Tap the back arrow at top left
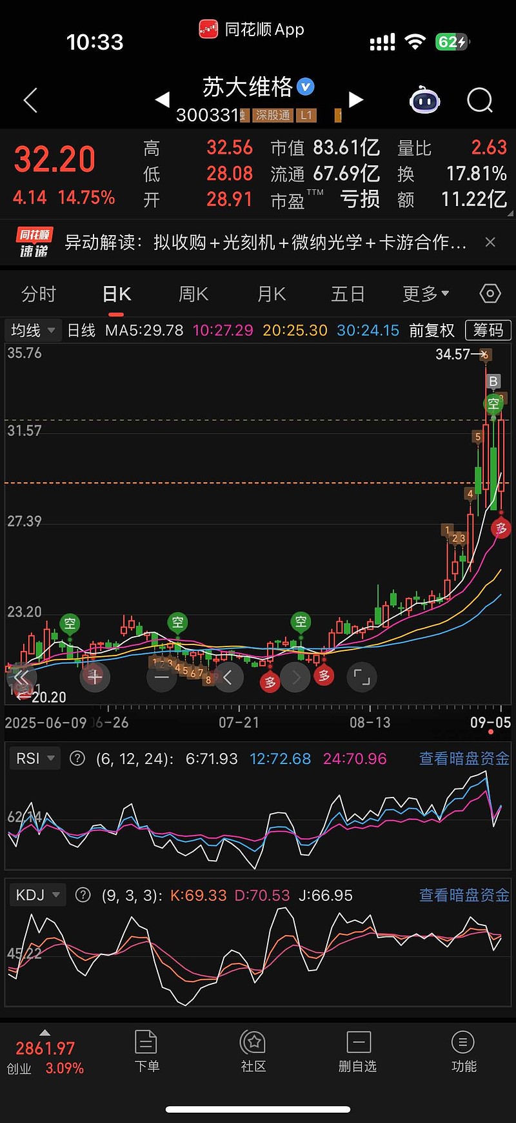 pos(30,100)
